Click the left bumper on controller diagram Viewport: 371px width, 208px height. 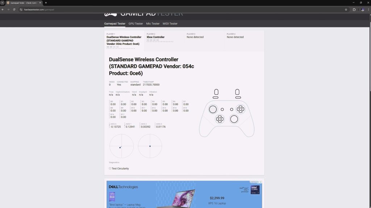(x=216, y=97)
